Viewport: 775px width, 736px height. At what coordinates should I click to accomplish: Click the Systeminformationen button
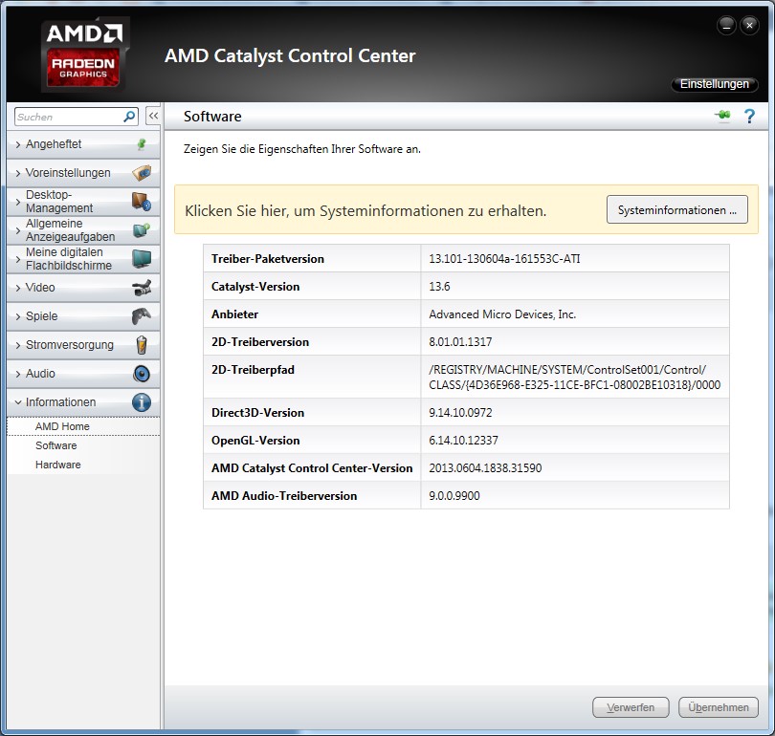[677, 209]
